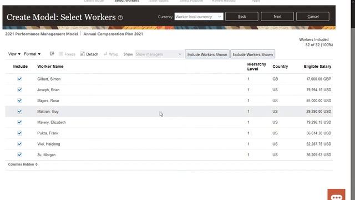Uncheck Include for Mattran, Guy
This screenshot has width=355, height=200.
click(x=20, y=111)
